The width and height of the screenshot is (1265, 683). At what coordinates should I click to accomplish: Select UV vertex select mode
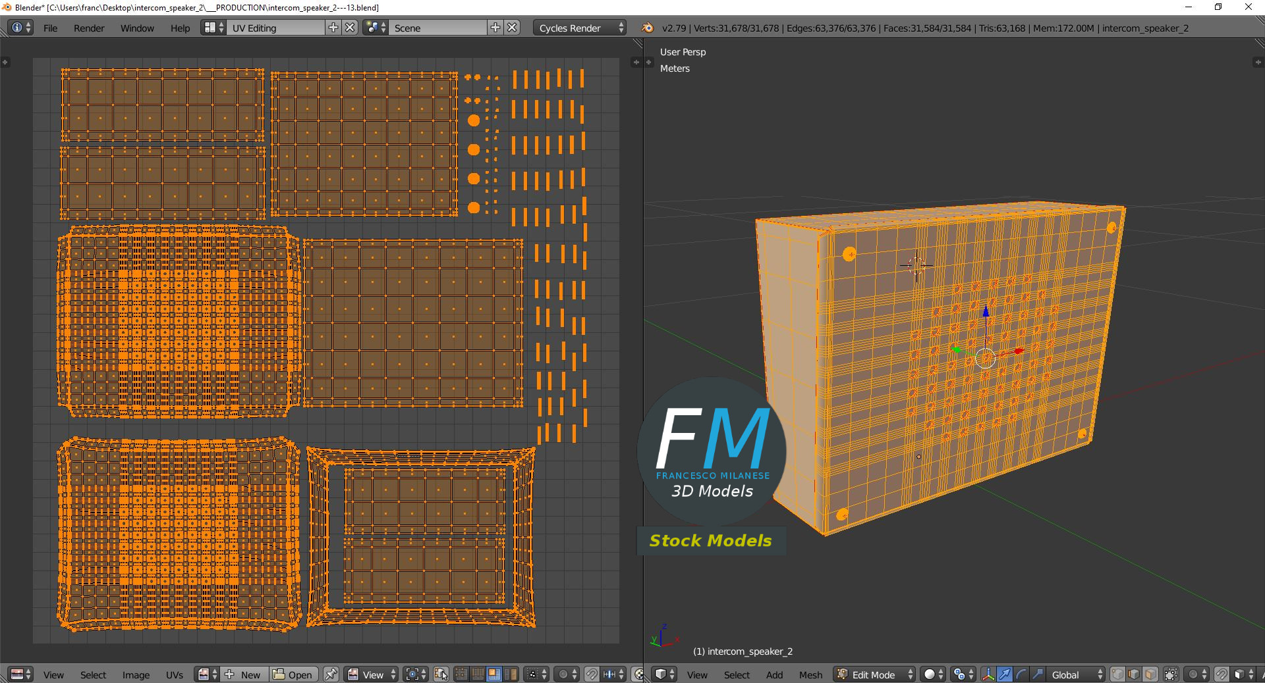pos(461,674)
